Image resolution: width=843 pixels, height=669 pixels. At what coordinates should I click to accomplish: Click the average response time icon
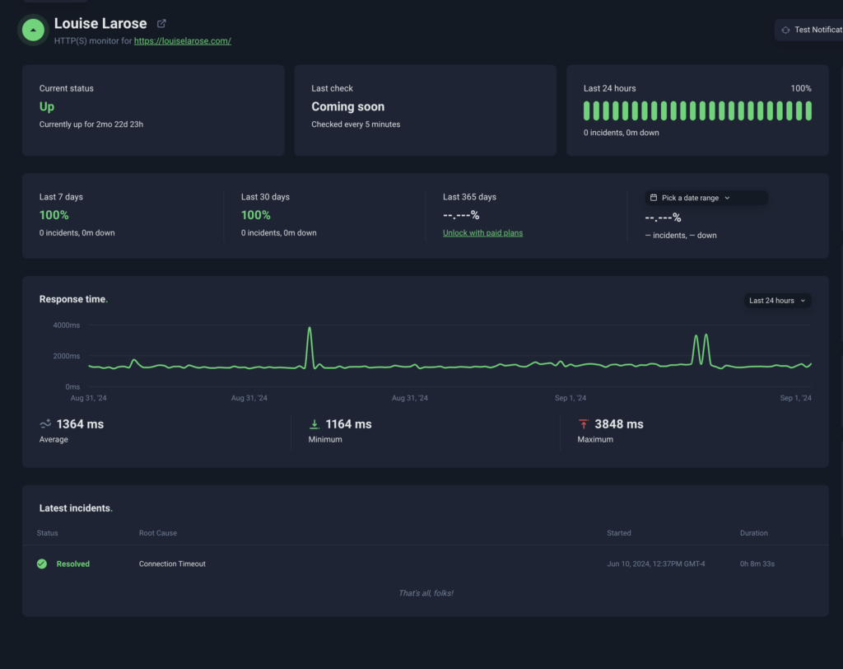point(45,423)
